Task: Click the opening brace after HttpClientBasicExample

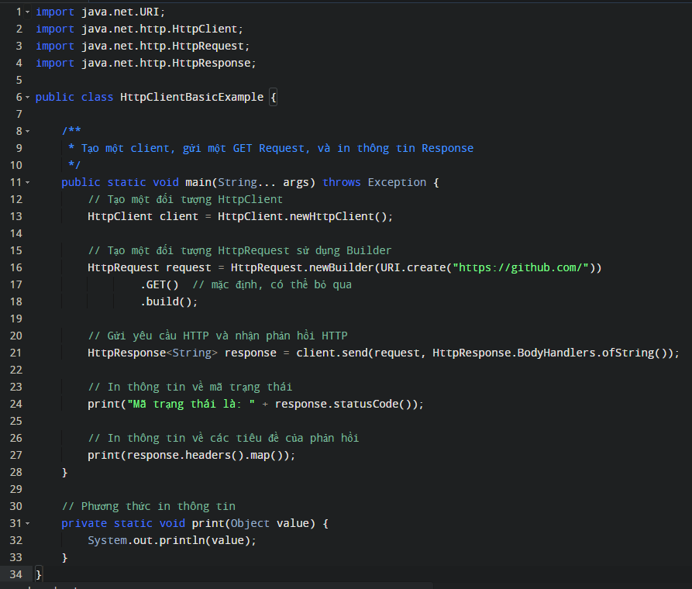Action: point(274,97)
